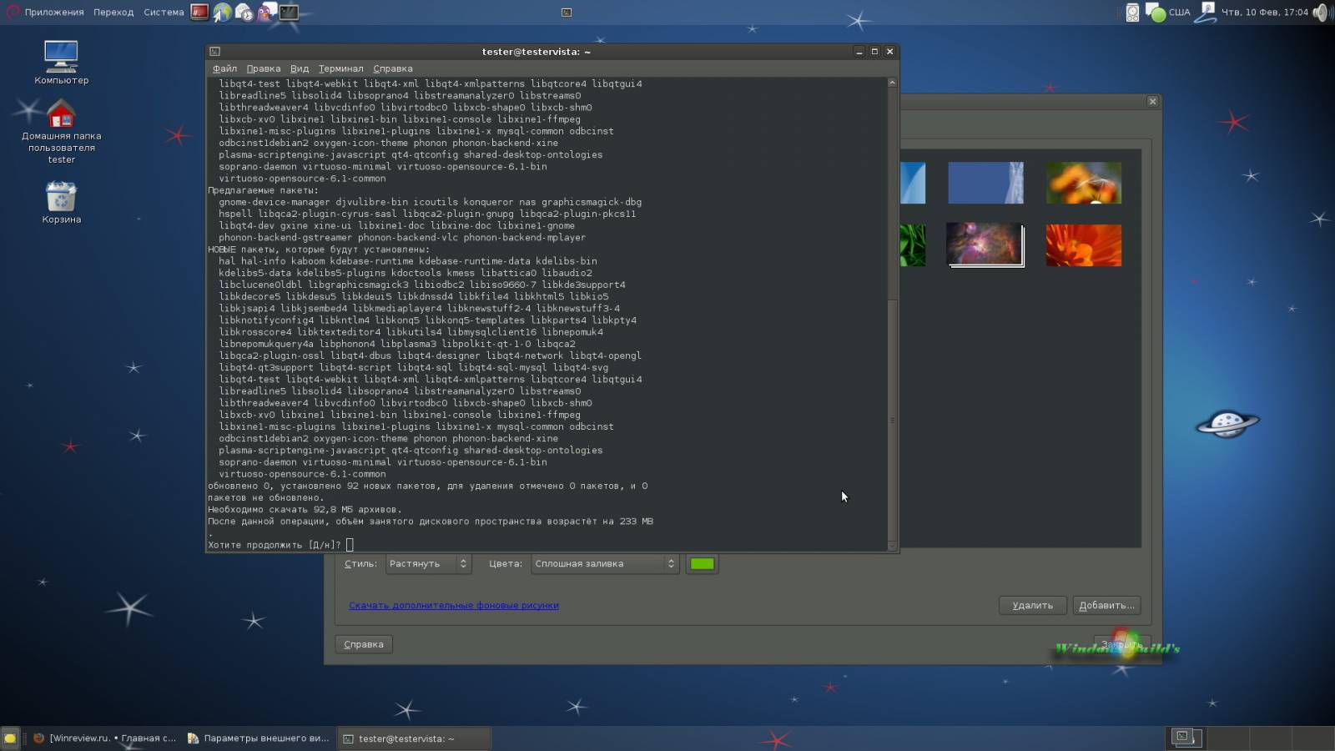Open the tester home folder desktop icon
Image resolution: width=1335 pixels, height=751 pixels.
(61, 132)
